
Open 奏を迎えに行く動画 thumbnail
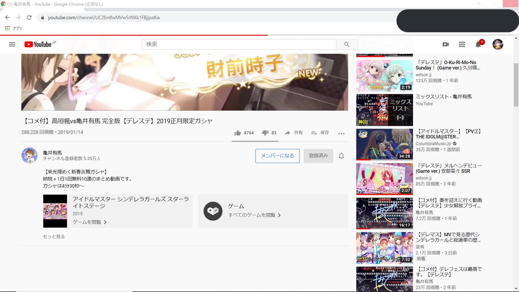point(384,213)
